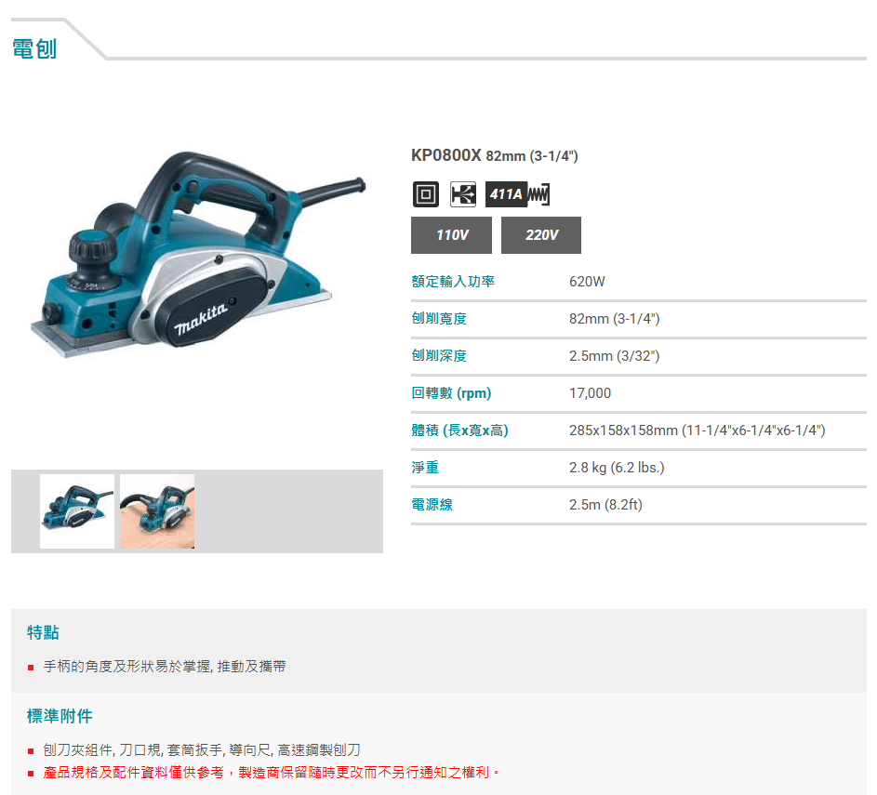The width and height of the screenshot is (877, 795).
Task: Click the 特點 section heading
Action: [x=43, y=632]
